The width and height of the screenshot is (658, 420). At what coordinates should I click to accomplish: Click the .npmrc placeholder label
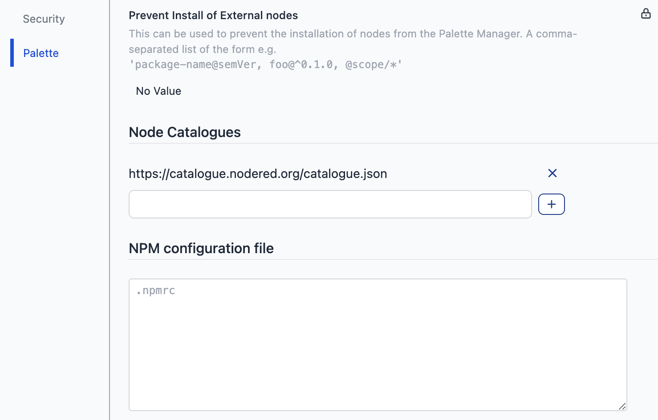[155, 291]
